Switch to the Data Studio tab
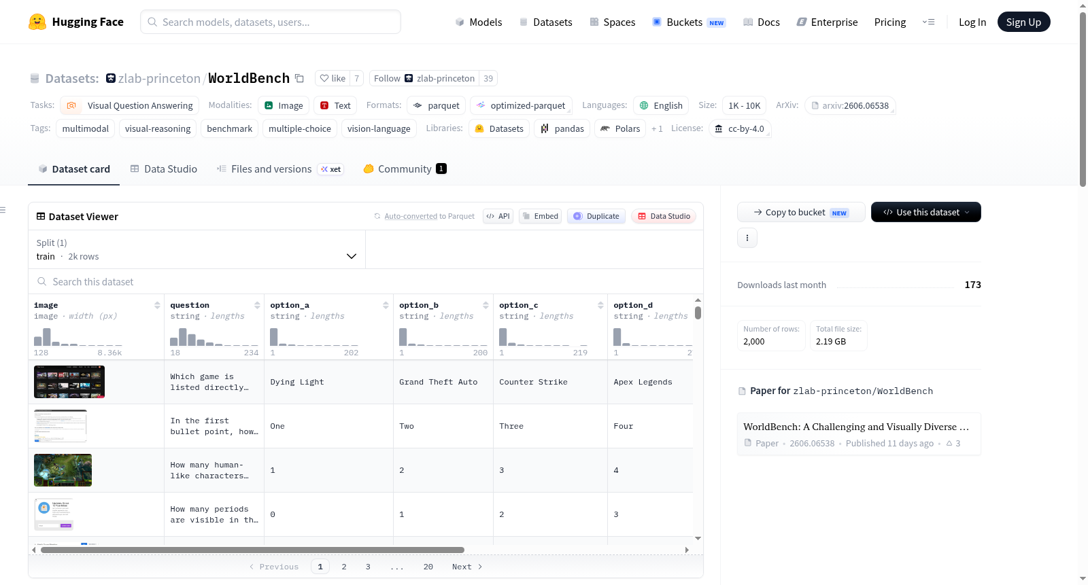Viewport: 1088px width, 585px height. [x=163, y=169]
